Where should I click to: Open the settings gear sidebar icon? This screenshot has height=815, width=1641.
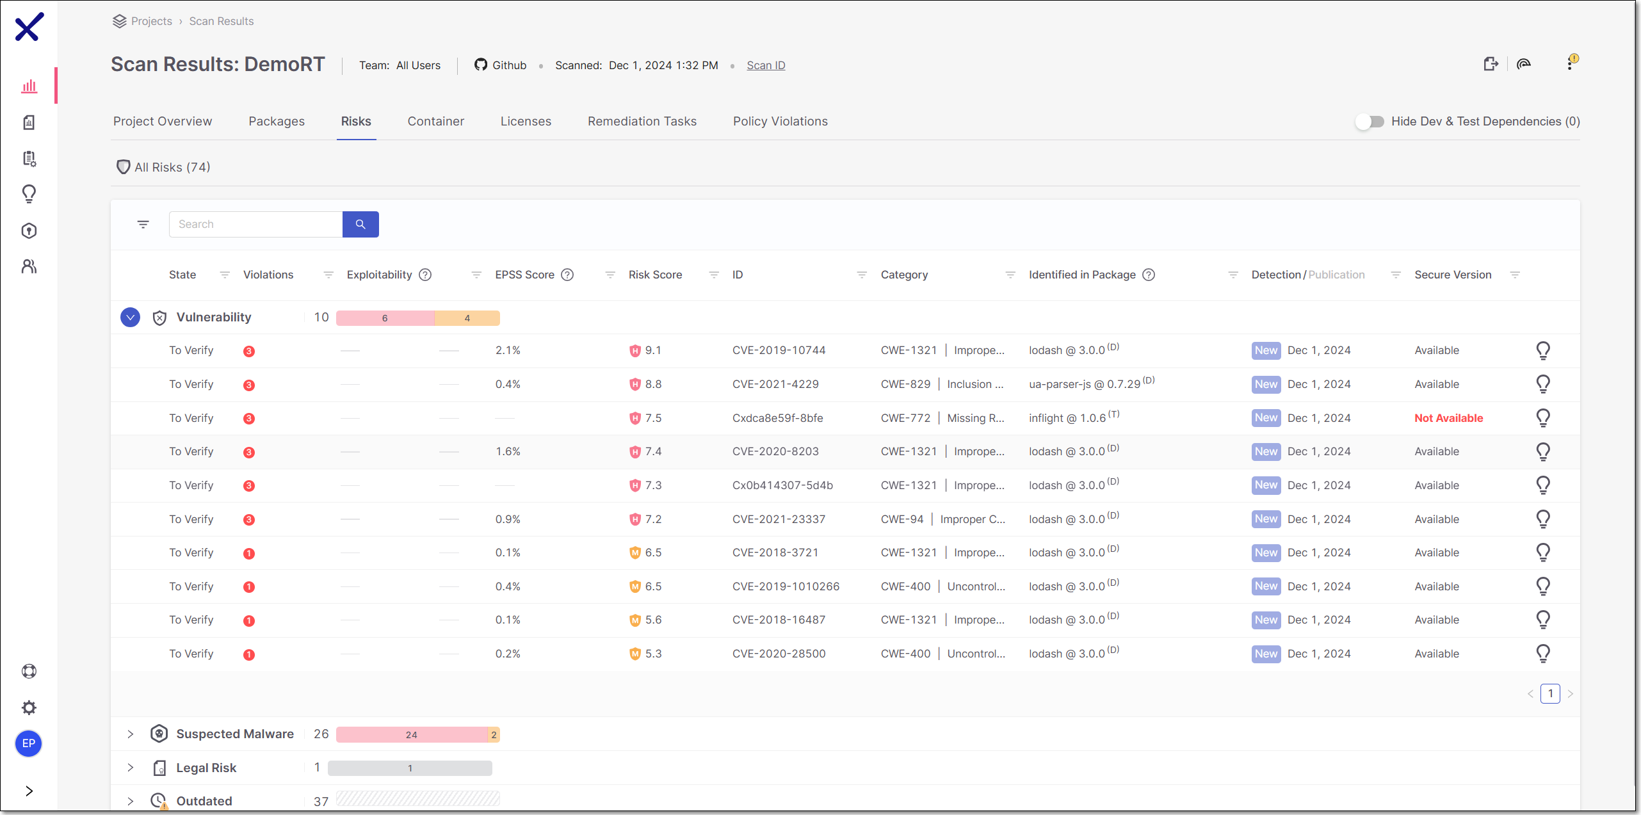29,707
